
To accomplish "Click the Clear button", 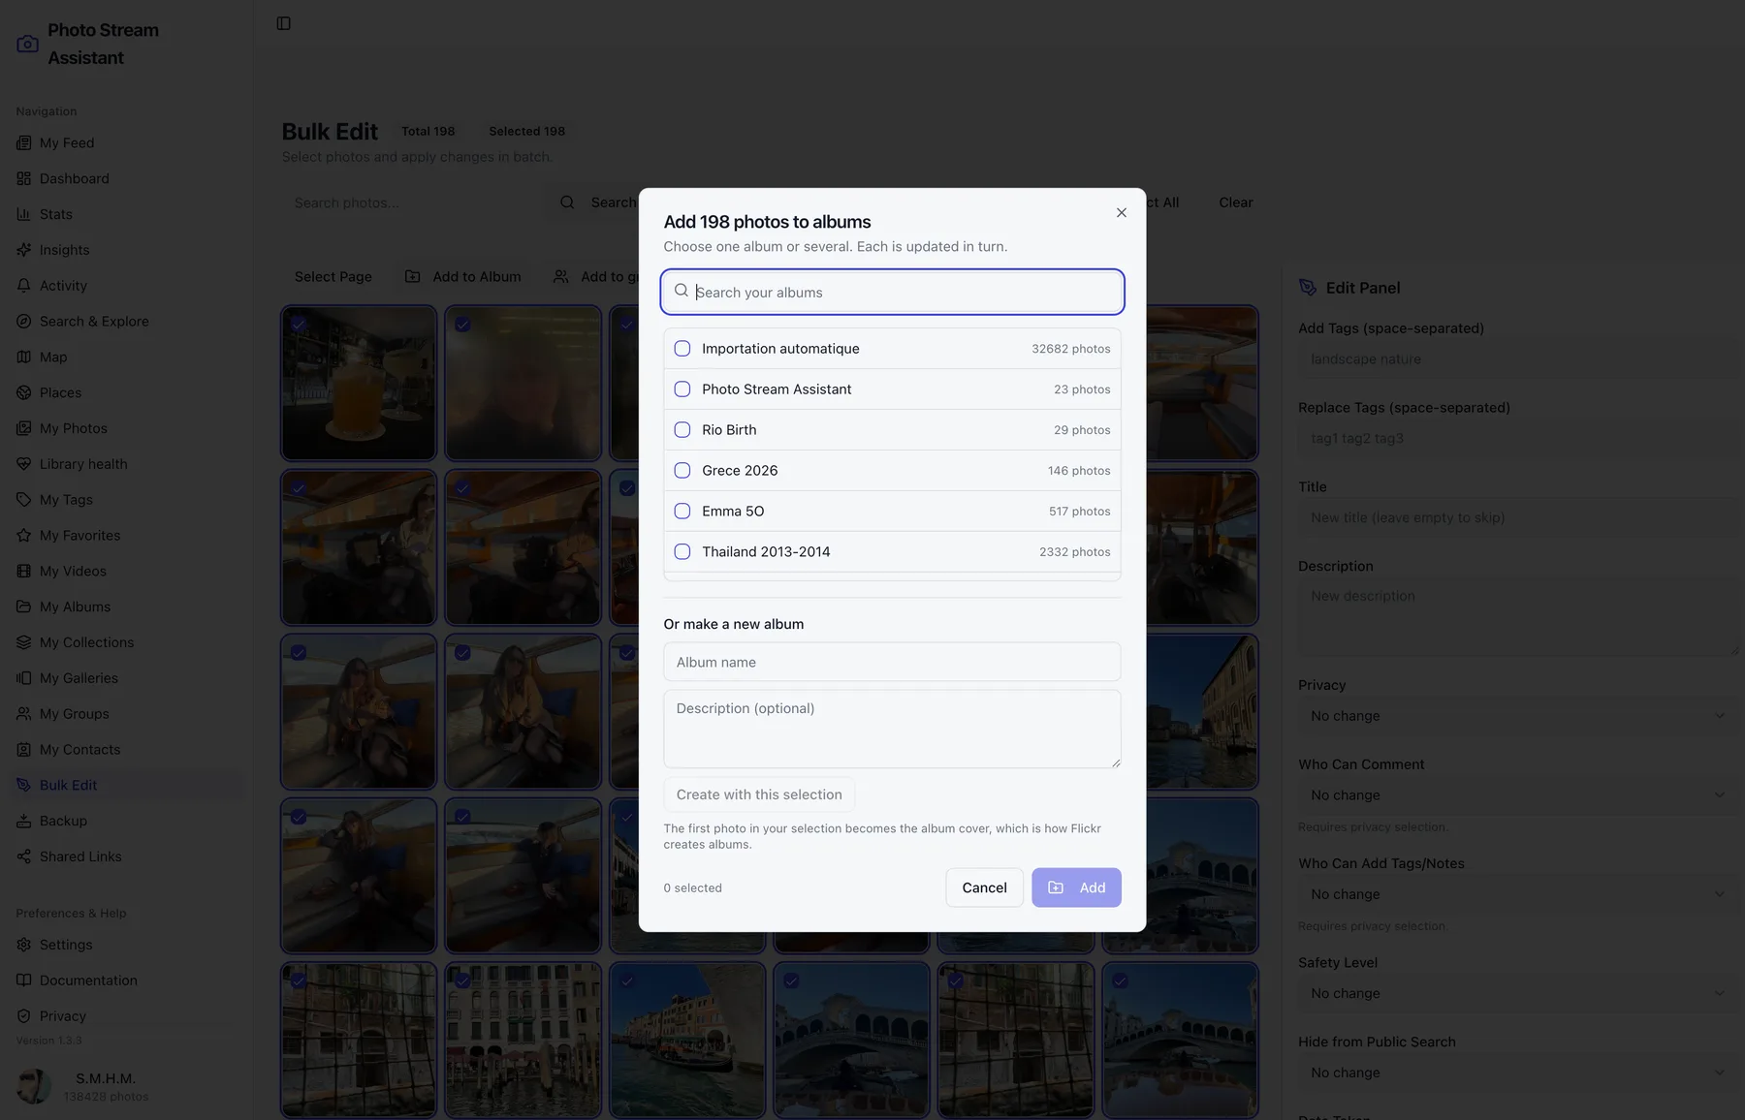I will pos(1236,202).
